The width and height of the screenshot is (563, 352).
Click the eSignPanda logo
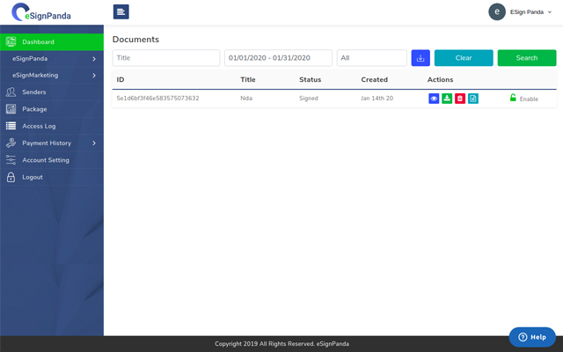[41, 12]
